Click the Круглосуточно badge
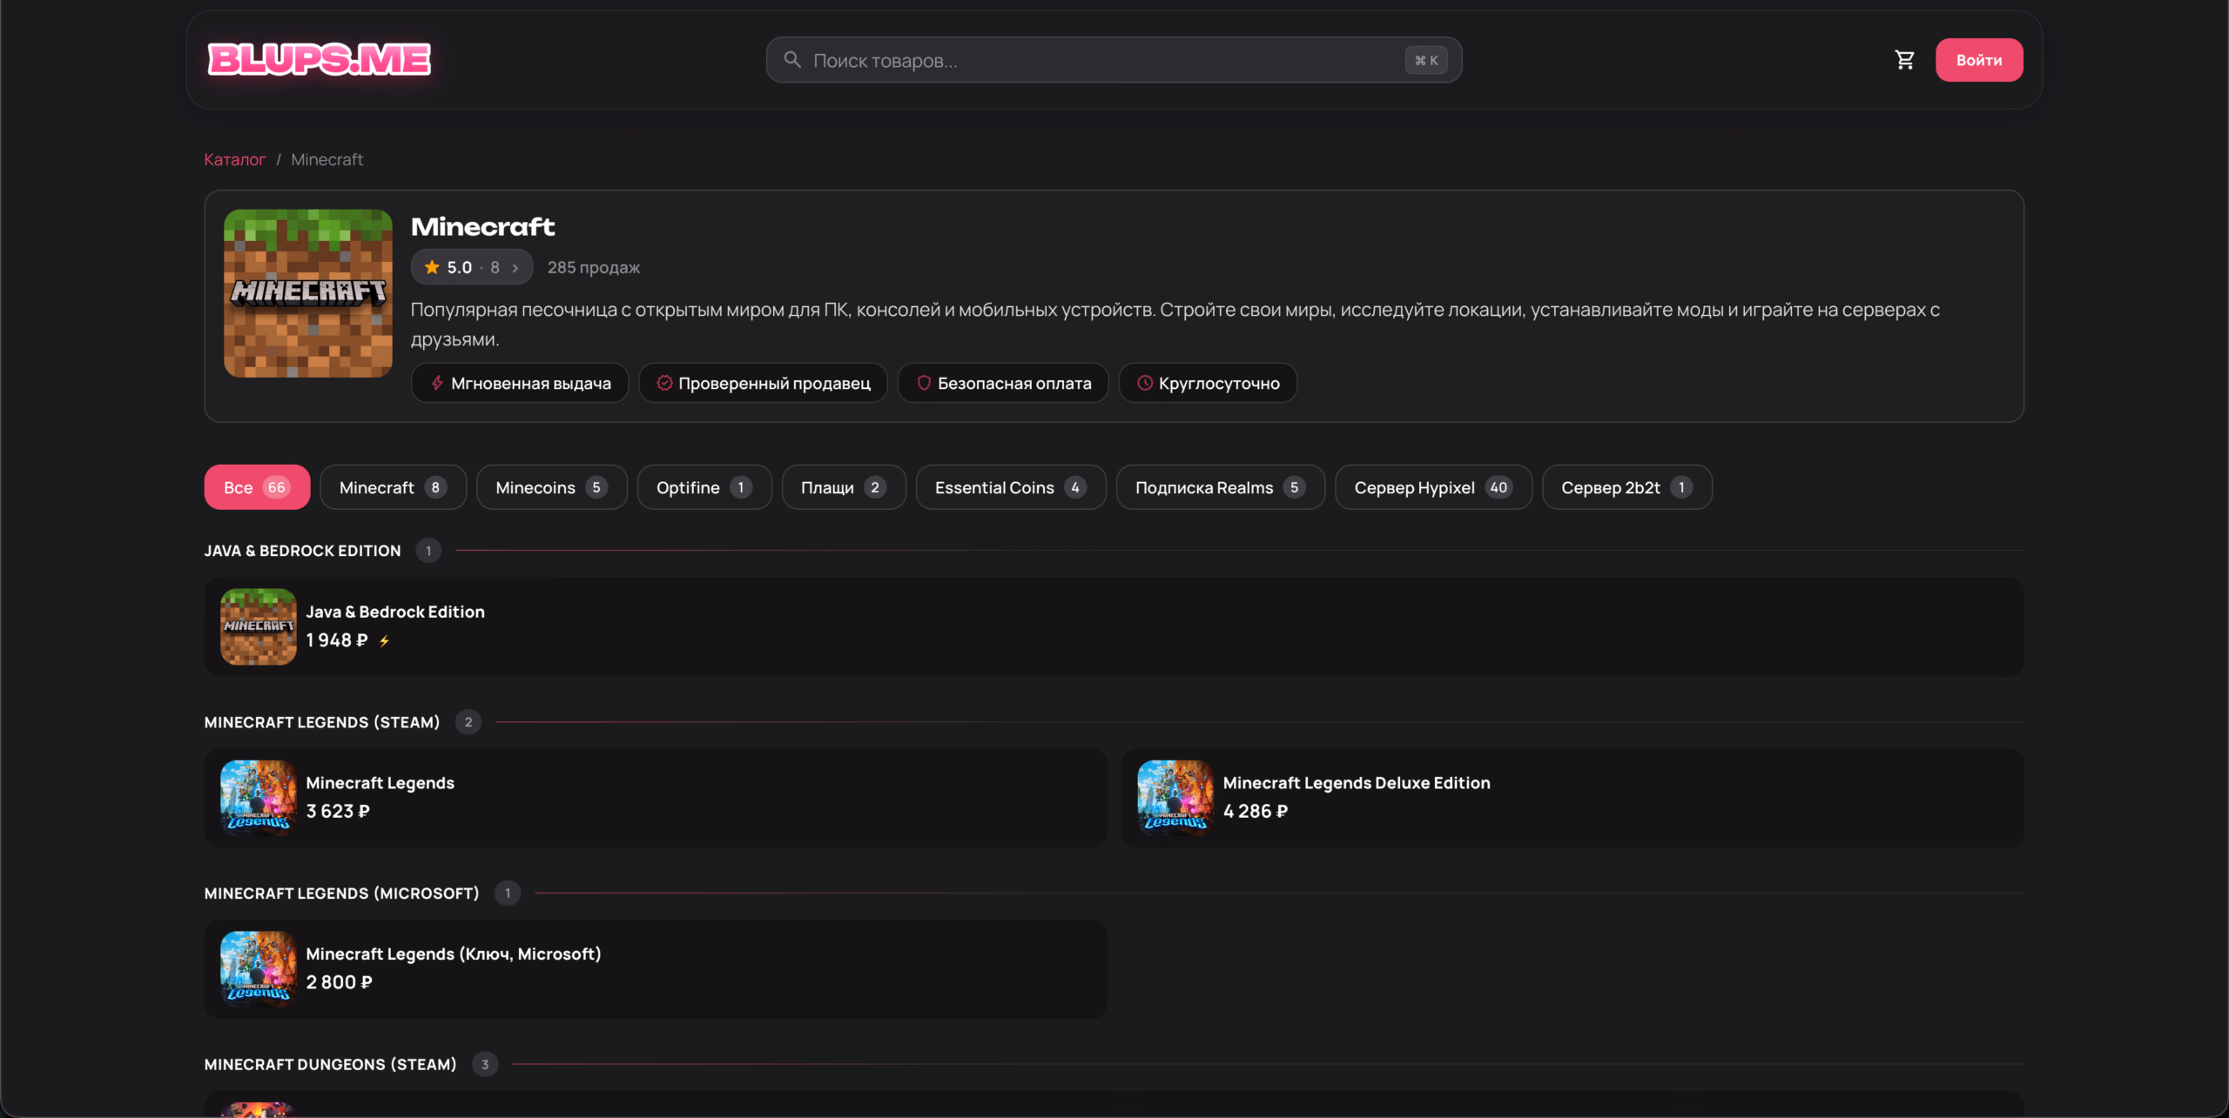The height and width of the screenshot is (1118, 2229). [1208, 383]
